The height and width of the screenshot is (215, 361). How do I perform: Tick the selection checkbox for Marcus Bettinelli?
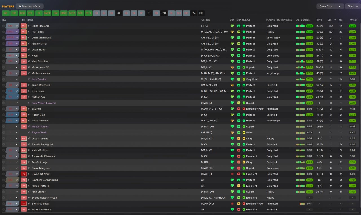tap(3, 210)
